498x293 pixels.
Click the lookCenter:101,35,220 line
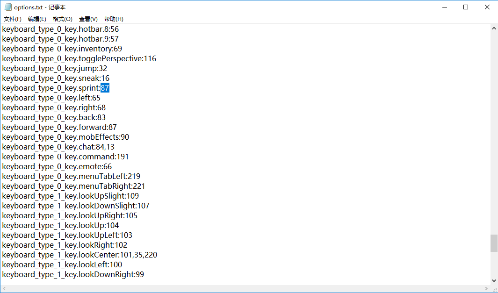79,255
